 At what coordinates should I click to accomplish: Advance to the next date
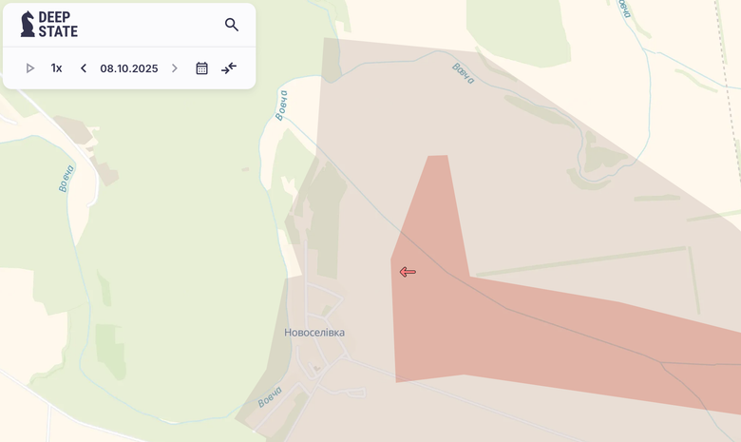coord(175,68)
